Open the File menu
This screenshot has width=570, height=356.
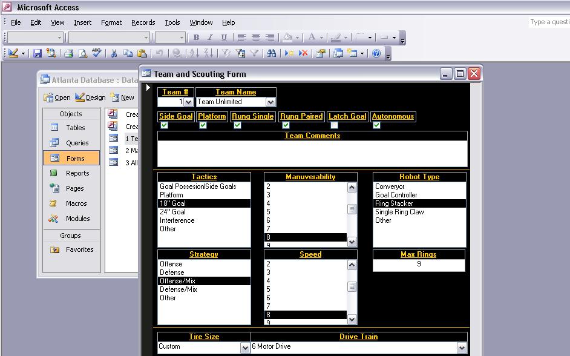[x=16, y=22]
